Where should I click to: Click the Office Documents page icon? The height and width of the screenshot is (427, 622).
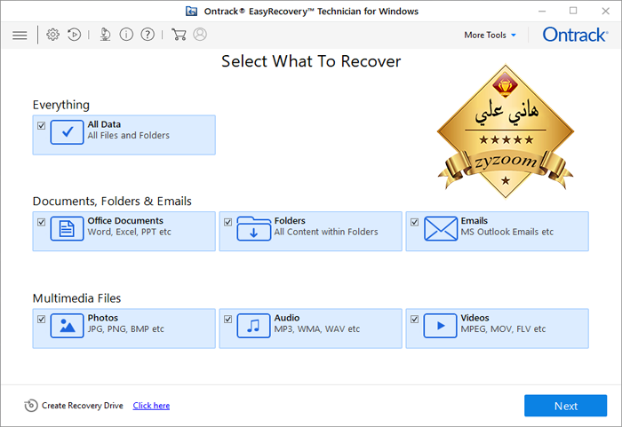click(x=67, y=228)
